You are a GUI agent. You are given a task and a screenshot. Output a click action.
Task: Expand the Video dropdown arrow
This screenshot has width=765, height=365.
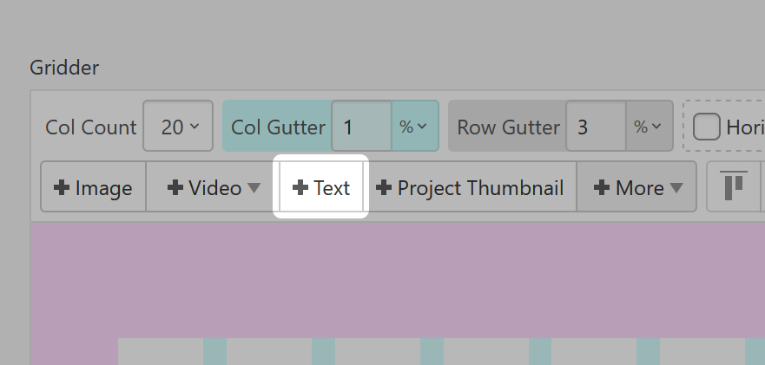[x=254, y=188]
